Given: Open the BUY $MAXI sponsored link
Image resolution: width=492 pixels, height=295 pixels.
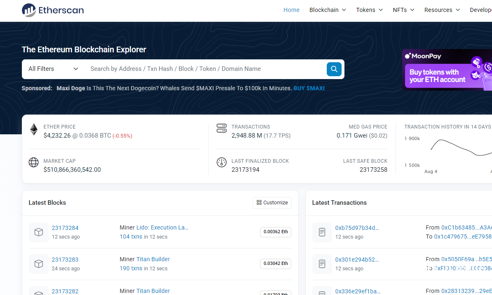Looking at the screenshot, I should pos(309,88).
